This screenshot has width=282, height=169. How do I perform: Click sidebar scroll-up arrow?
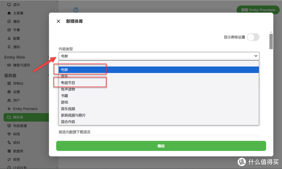[57, 2]
